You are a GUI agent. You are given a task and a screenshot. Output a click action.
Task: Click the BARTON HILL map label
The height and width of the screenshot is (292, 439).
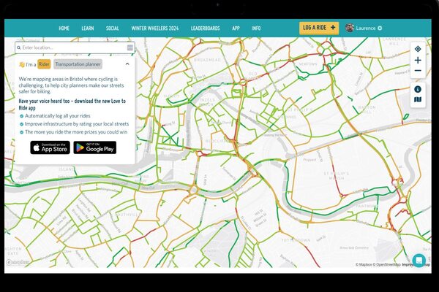pos(367,109)
